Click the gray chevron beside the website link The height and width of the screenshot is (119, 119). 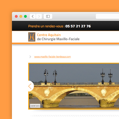30,57
